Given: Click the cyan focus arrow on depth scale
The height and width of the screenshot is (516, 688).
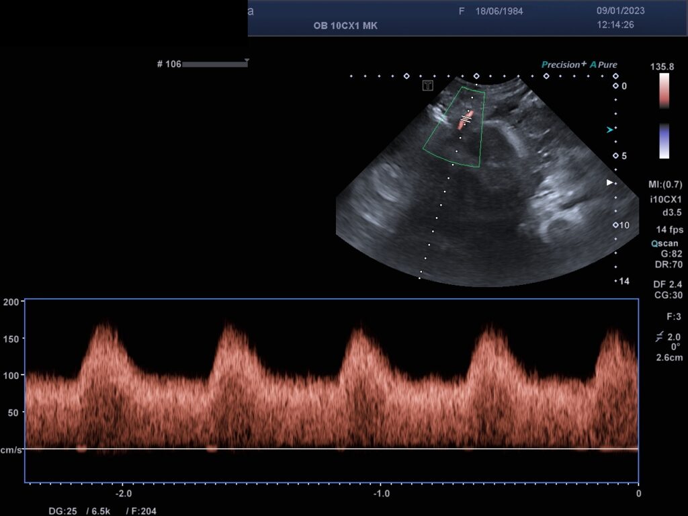Looking at the screenshot, I should 610,130.
